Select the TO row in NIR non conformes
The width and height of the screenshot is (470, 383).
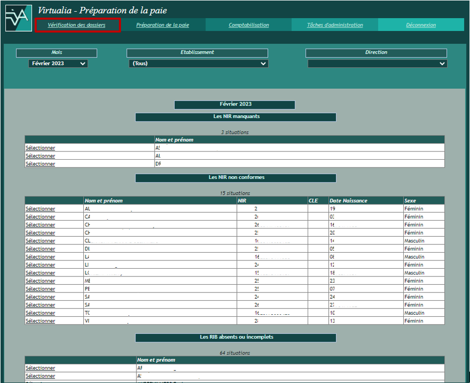pos(40,313)
